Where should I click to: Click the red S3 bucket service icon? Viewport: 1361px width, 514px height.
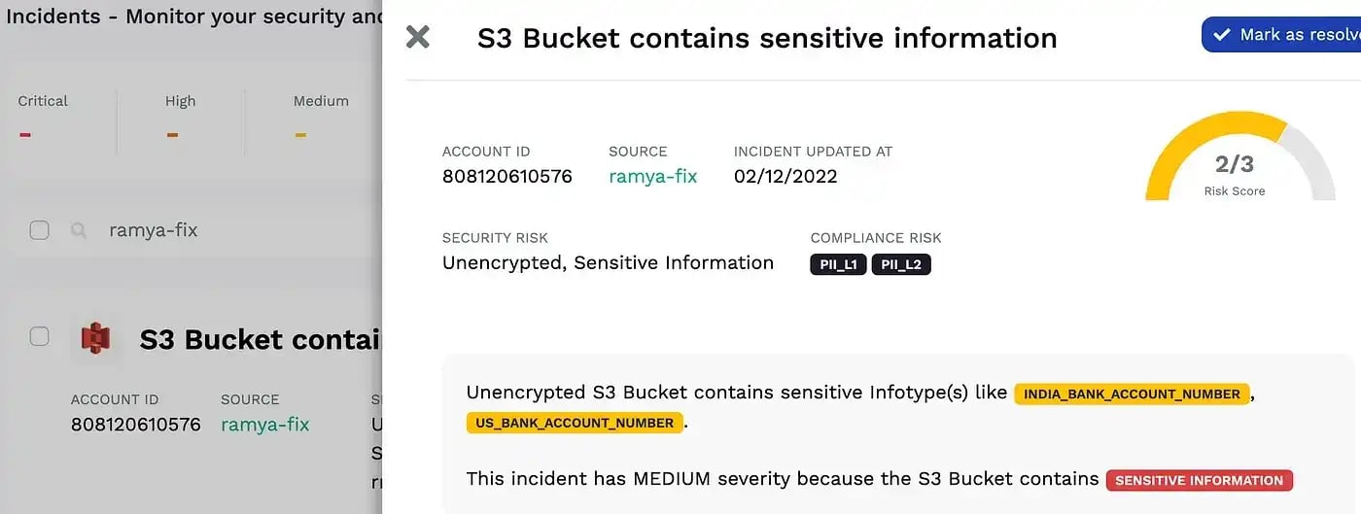pos(95,338)
